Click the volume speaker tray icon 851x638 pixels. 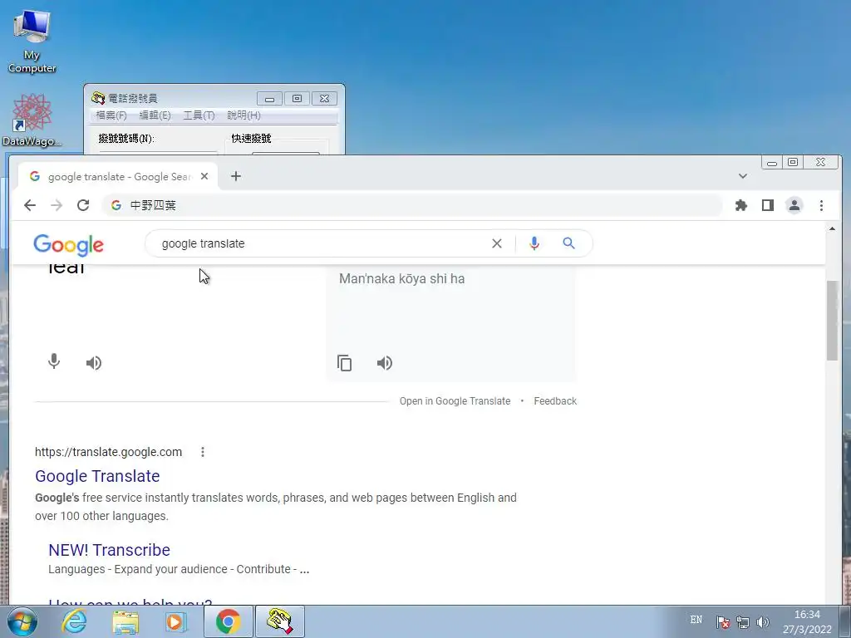pyautogui.click(x=763, y=622)
